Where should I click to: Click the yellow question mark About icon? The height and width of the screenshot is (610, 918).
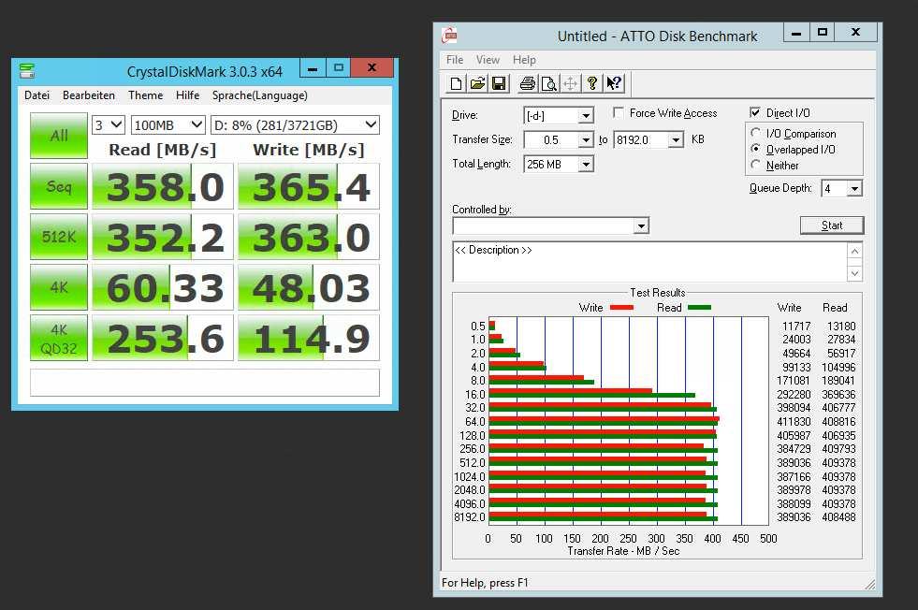click(x=592, y=83)
